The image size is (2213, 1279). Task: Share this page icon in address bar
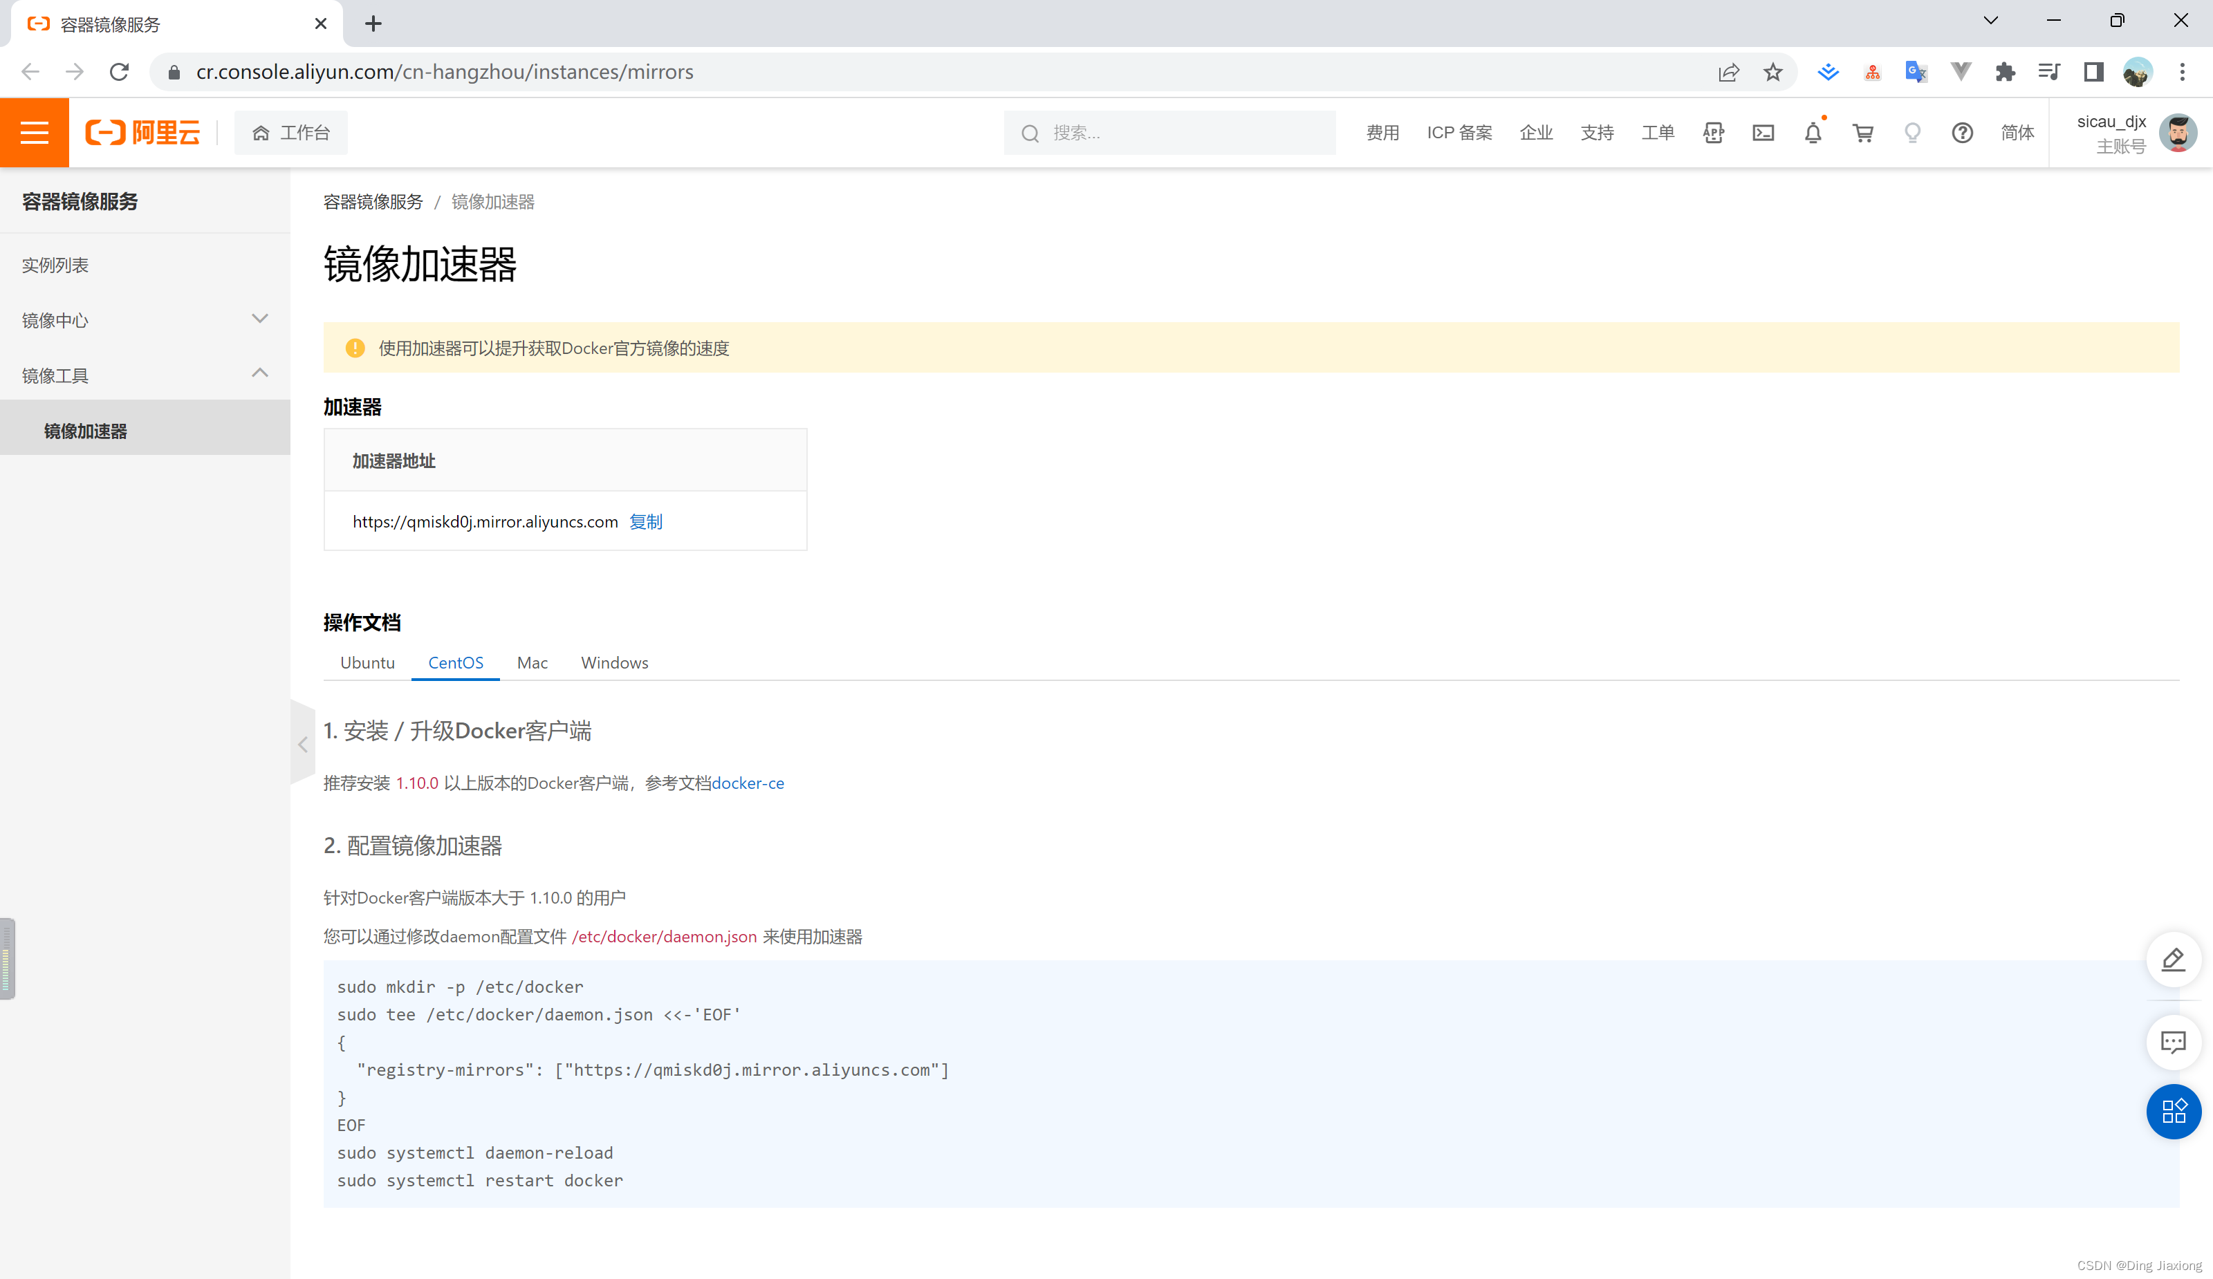pyautogui.click(x=1728, y=72)
